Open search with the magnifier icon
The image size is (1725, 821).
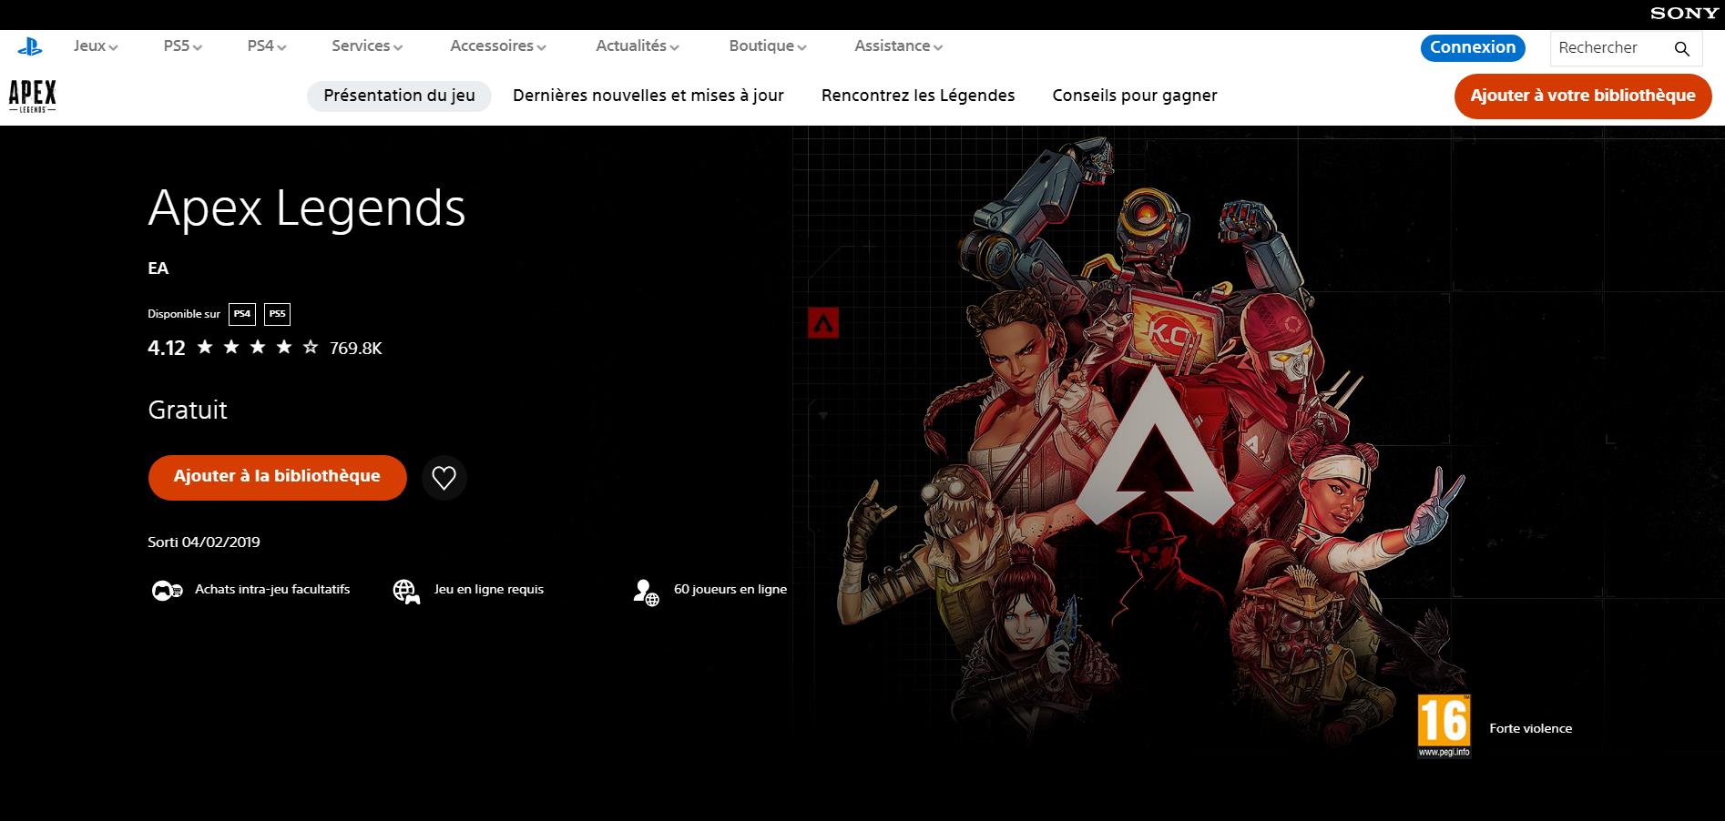tap(1680, 48)
